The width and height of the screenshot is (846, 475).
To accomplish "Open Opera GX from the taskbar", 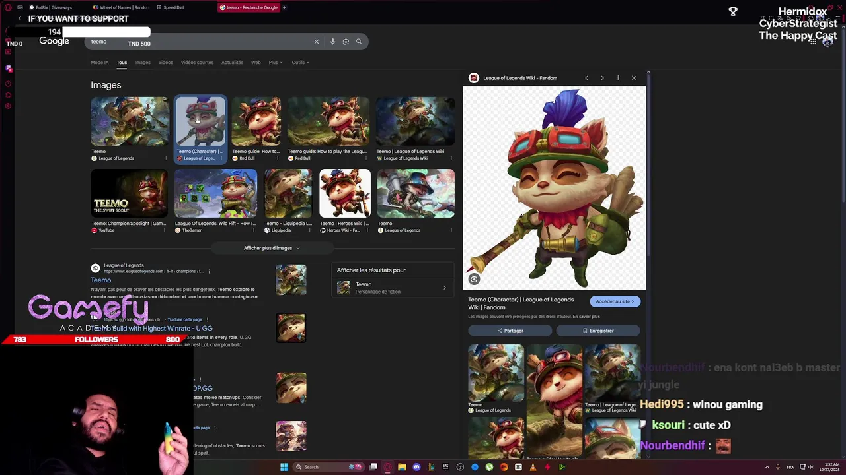I will (x=387, y=467).
